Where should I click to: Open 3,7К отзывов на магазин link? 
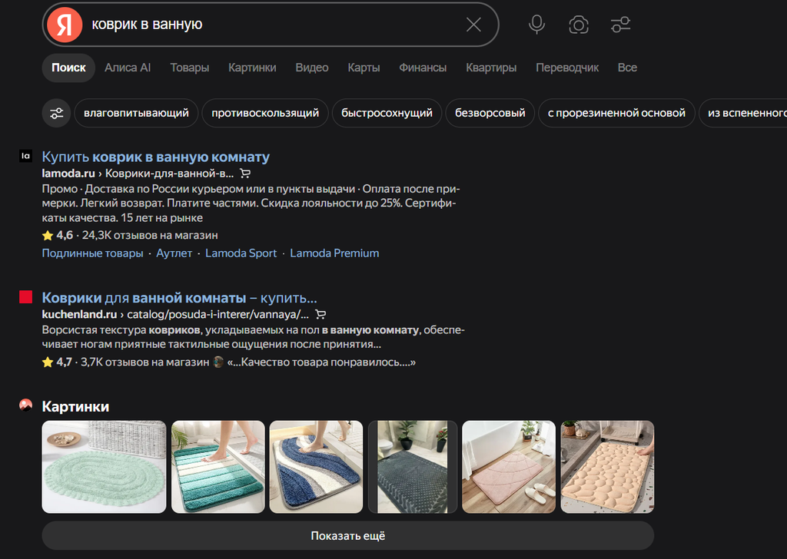pyautogui.click(x=145, y=362)
